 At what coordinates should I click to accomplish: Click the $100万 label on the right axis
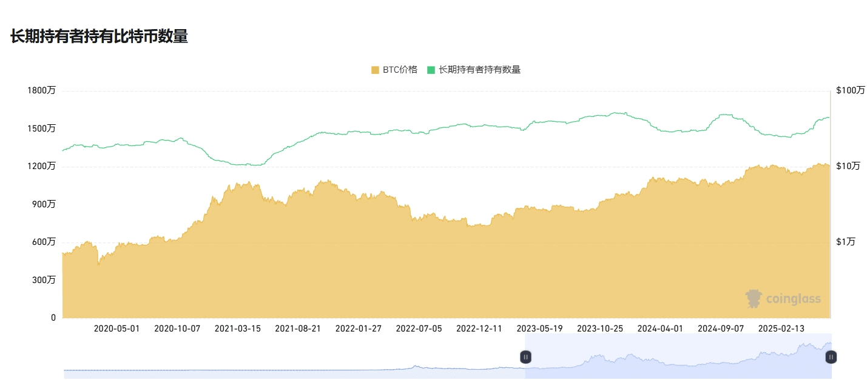click(850, 90)
